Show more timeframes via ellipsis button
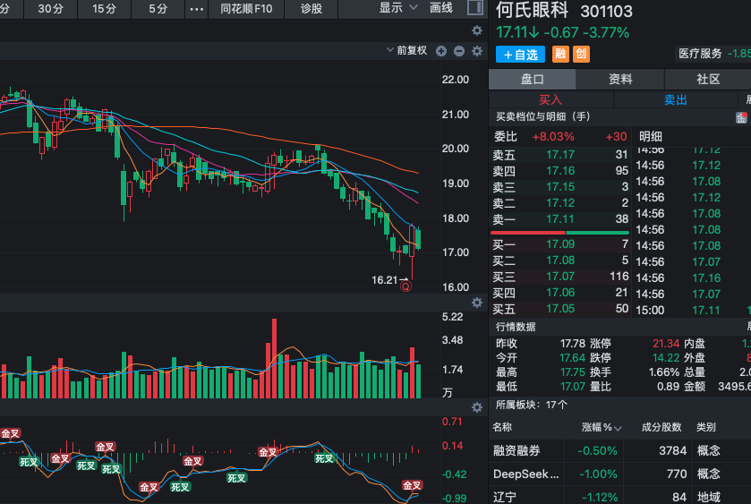Viewport: 751px width, 504px height. (x=196, y=9)
